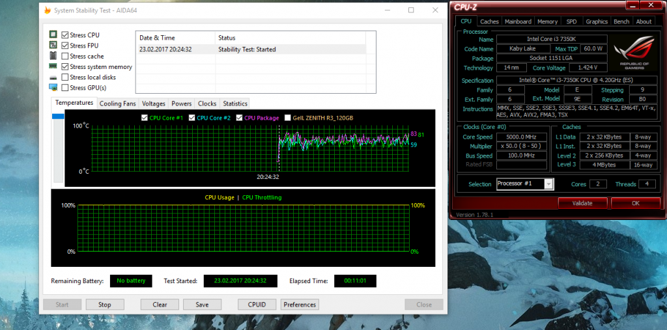Image resolution: width=667 pixels, height=330 pixels.
Task: Click the Multiplier x 50.0 (8 - 50) value
Action: (x=522, y=146)
